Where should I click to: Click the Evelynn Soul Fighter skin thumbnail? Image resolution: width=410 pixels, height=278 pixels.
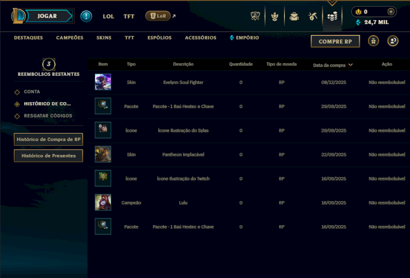coord(103,82)
